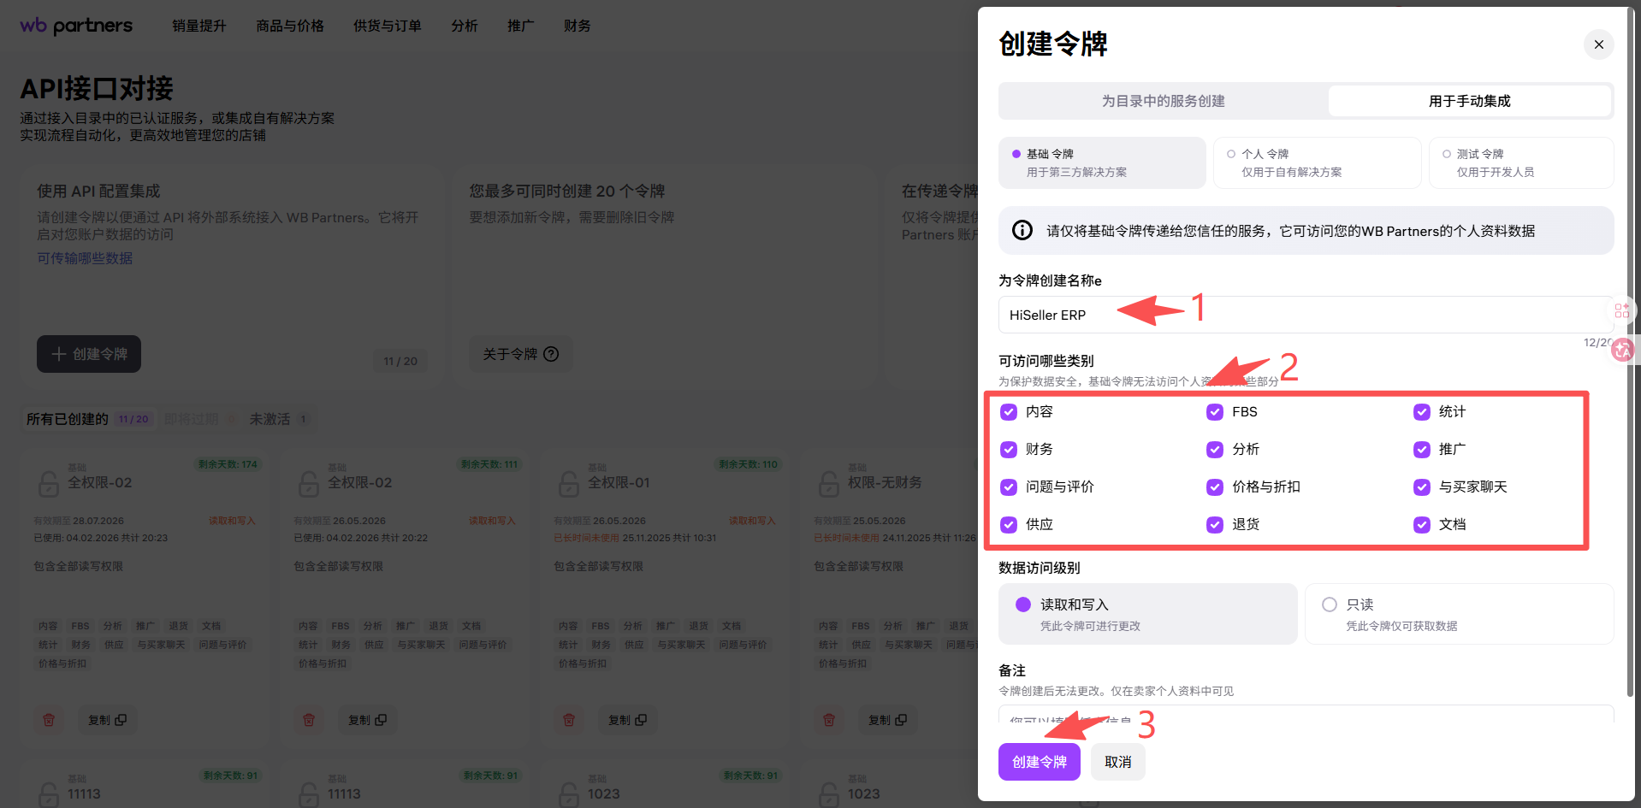
Task: Click the wb partners logo
Action: [x=76, y=26]
